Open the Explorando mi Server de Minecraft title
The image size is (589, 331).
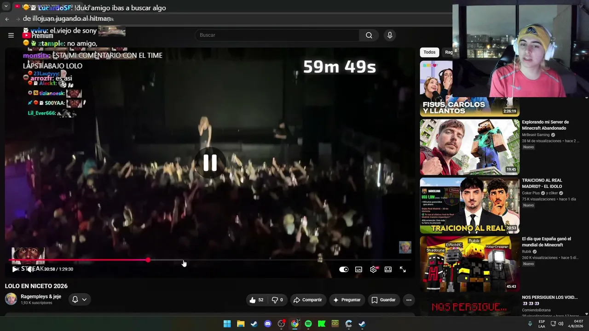(545, 125)
